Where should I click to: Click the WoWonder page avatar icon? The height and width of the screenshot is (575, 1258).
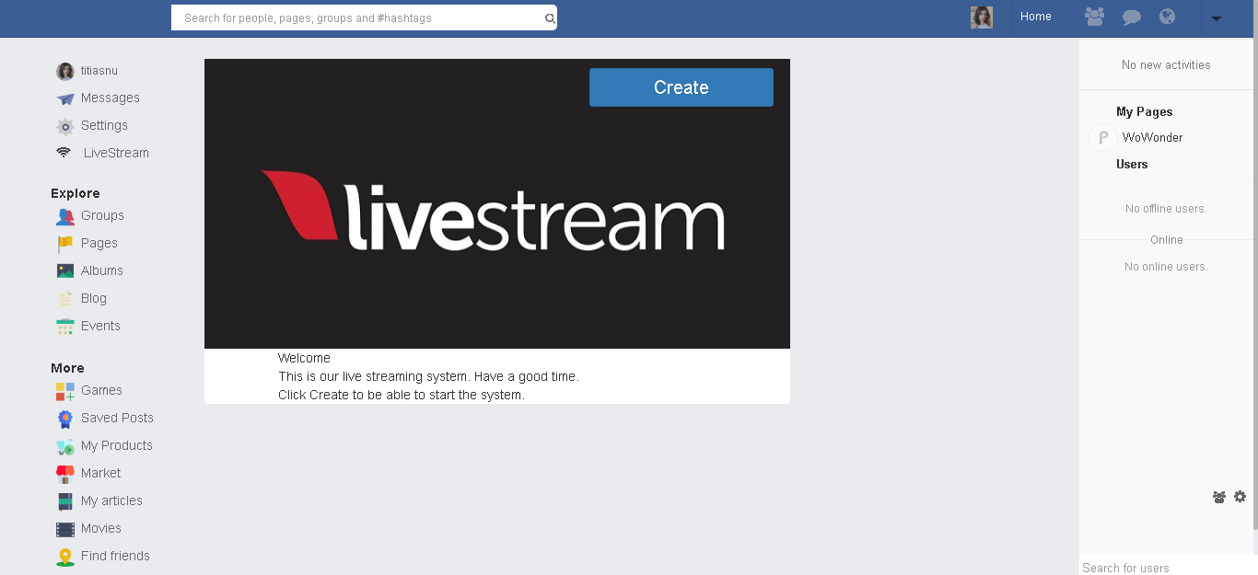[1102, 138]
